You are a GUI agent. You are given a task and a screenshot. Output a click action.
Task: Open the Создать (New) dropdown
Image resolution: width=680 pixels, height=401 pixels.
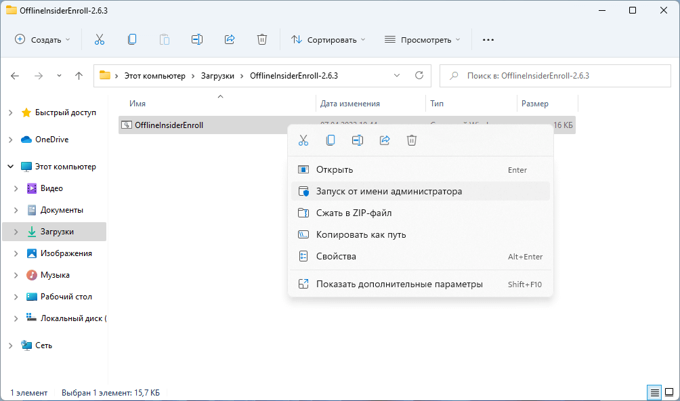[43, 40]
